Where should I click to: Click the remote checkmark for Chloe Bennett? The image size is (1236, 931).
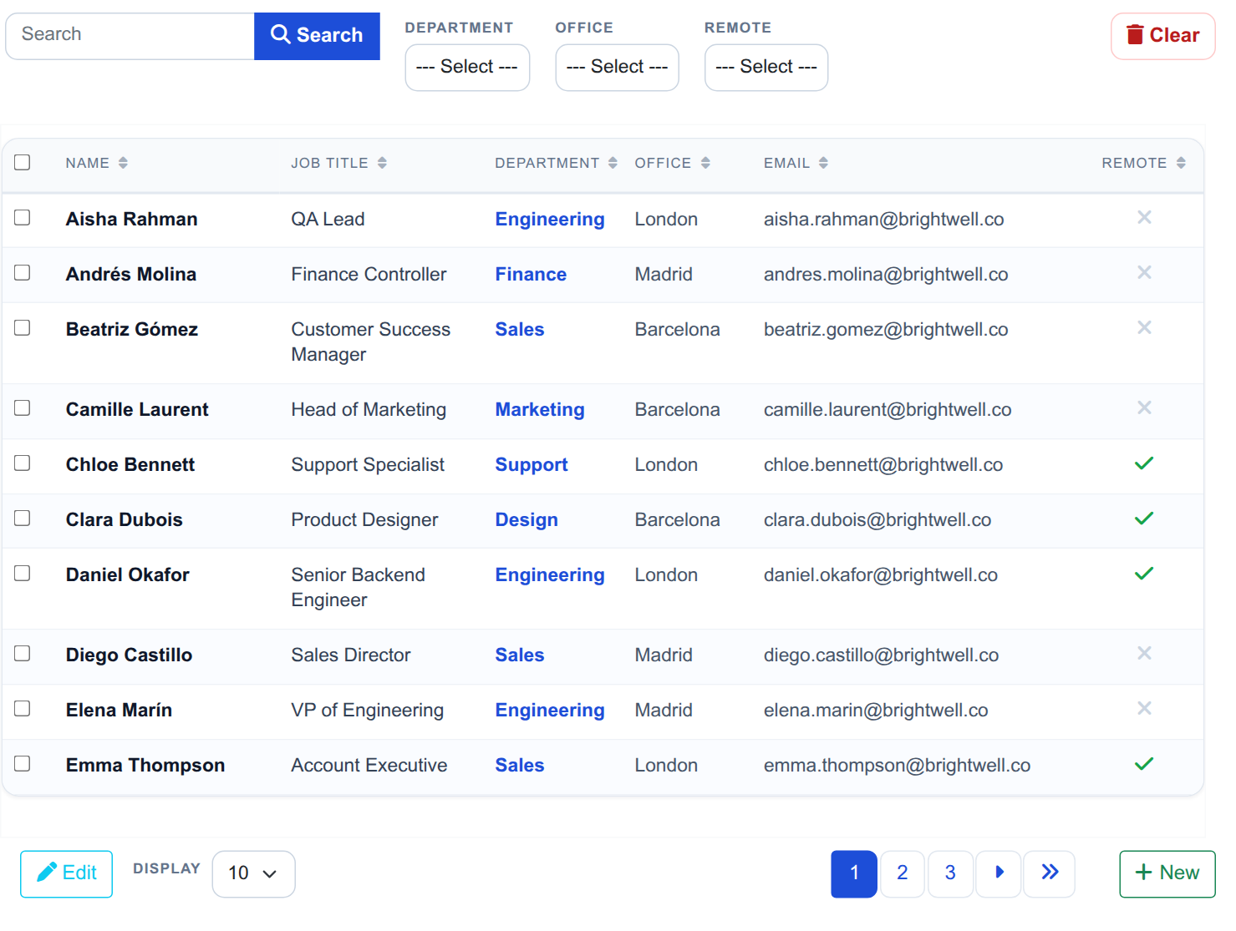1144,463
